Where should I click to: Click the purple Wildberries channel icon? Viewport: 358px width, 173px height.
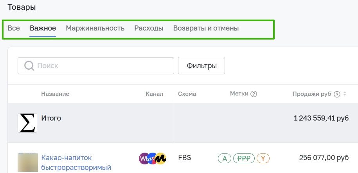(x=144, y=159)
